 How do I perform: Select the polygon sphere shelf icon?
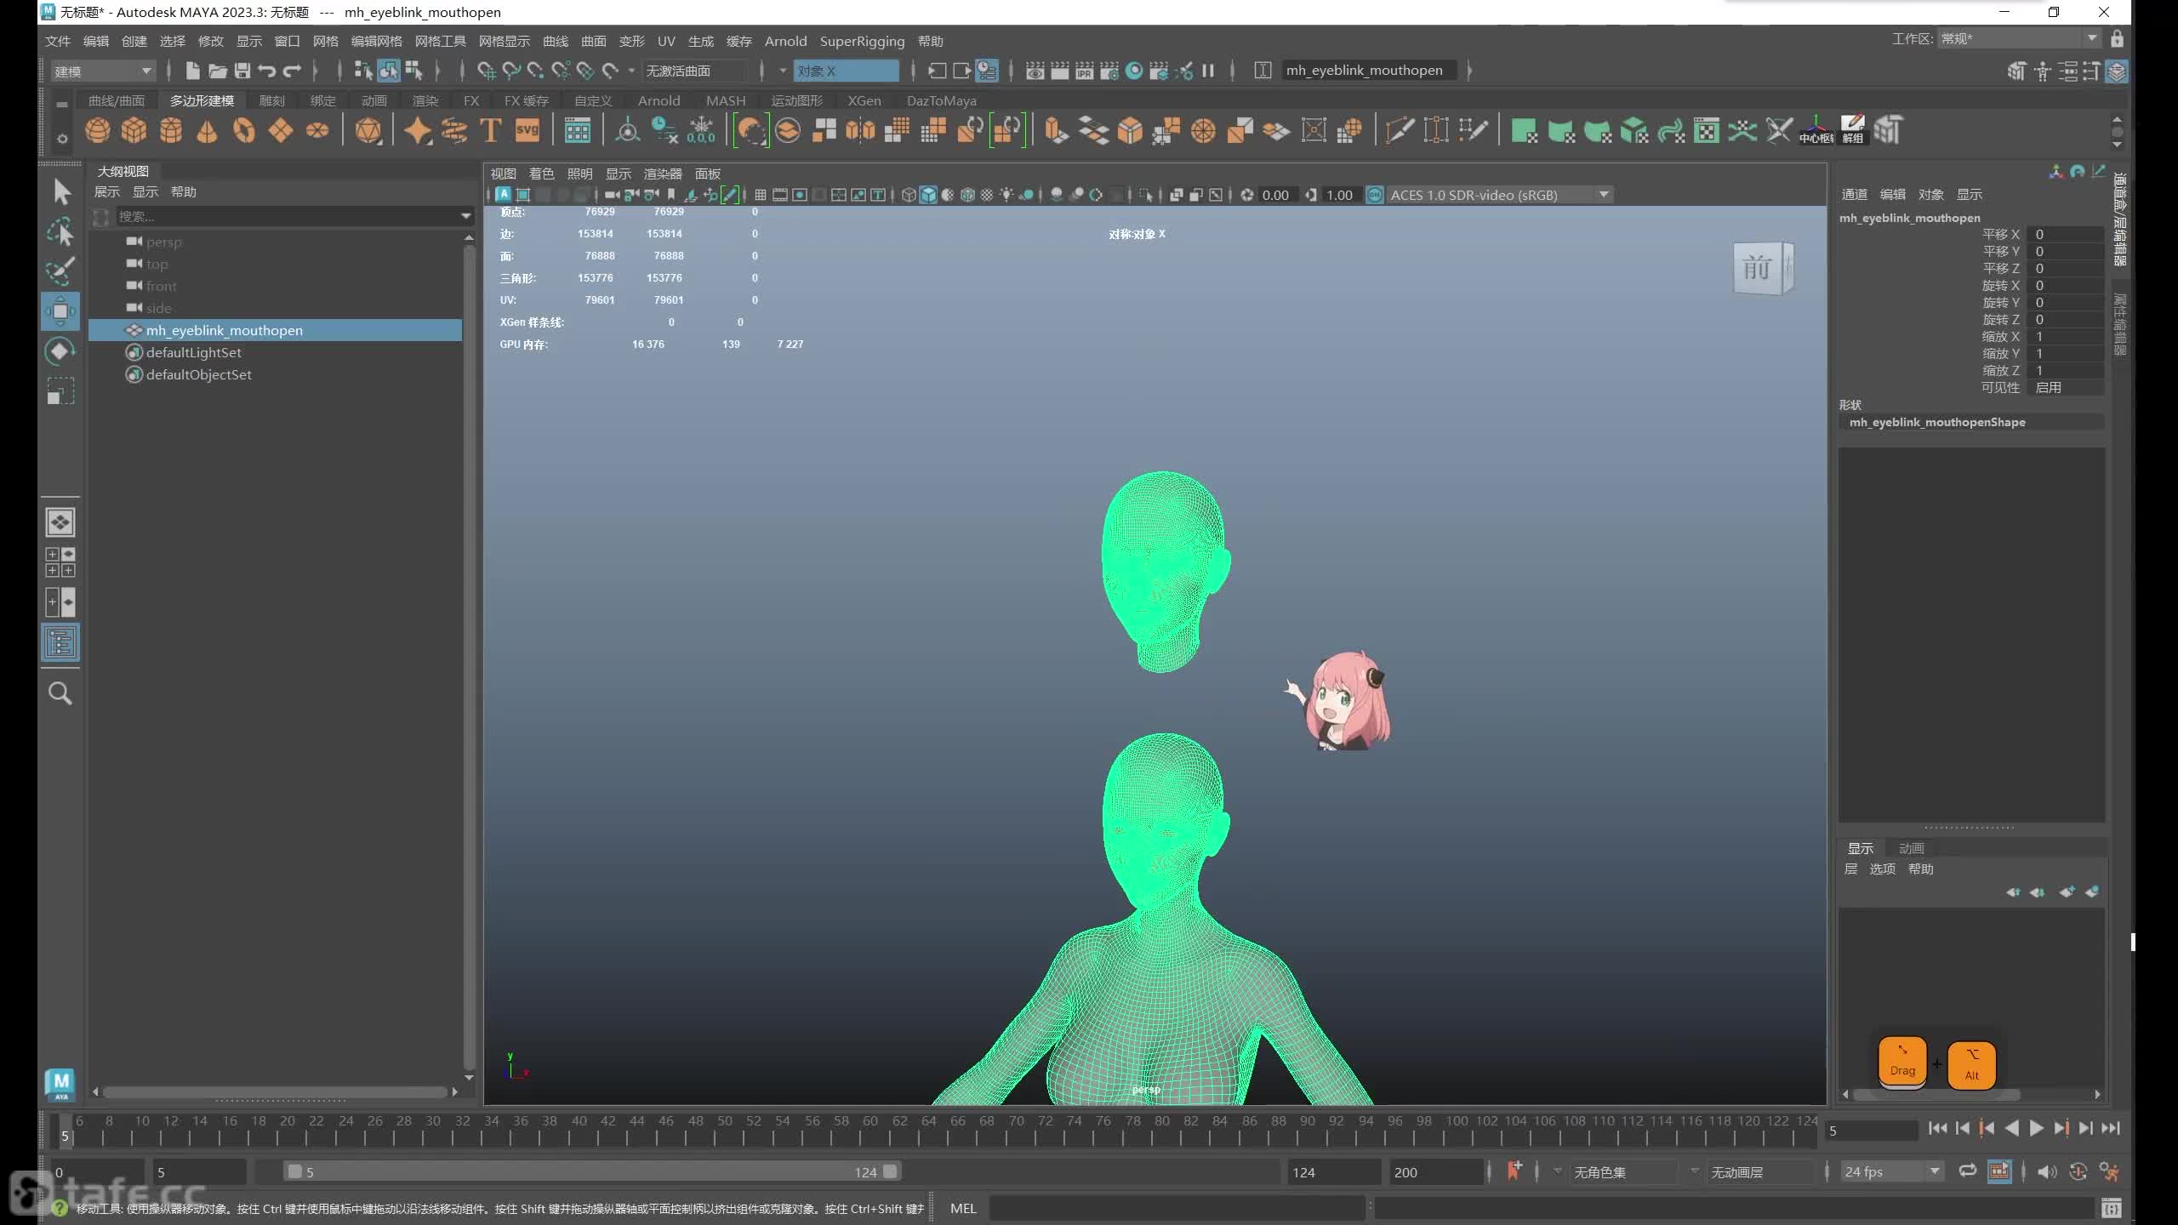coord(98,130)
